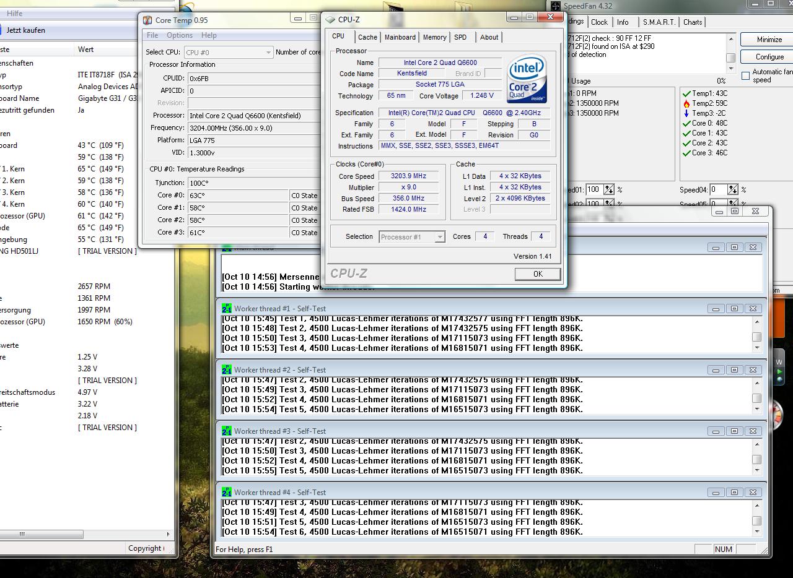Click Worker thread #3 window icon

click(x=227, y=431)
